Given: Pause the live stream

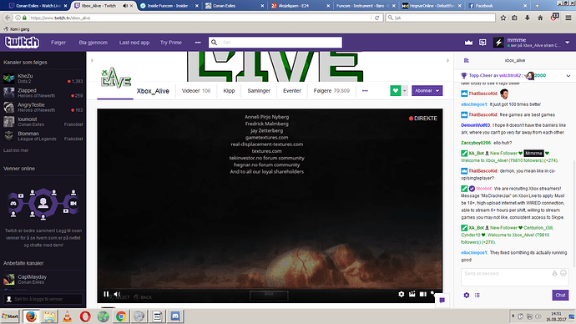Looking at the screenshot, I should pyautogui.click(x=106, y=294).
